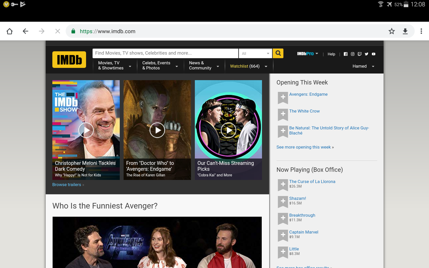Open Little title link
The height and width of the screenshot is (268, 429).
click(x=294, y=249)
